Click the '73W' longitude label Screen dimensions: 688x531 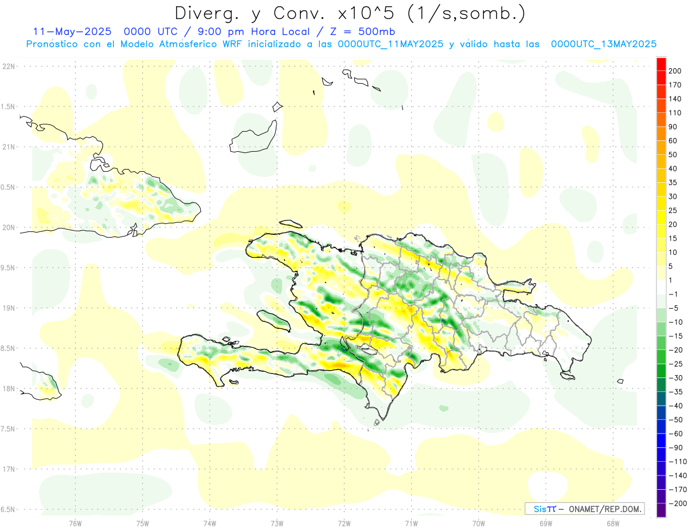point(277,524)
